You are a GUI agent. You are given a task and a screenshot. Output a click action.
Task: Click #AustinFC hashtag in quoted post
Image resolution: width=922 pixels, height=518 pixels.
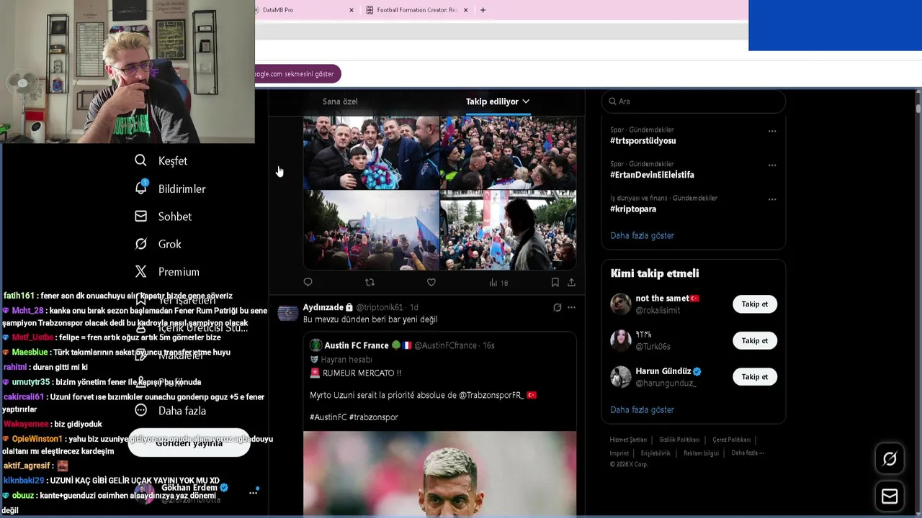(x=328, y=417)
